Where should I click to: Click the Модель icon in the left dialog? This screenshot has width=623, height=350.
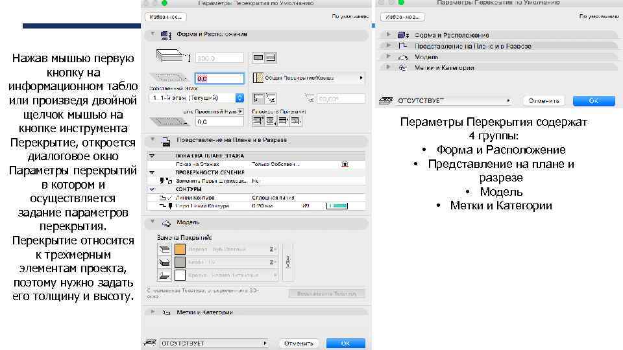point(166,224)
